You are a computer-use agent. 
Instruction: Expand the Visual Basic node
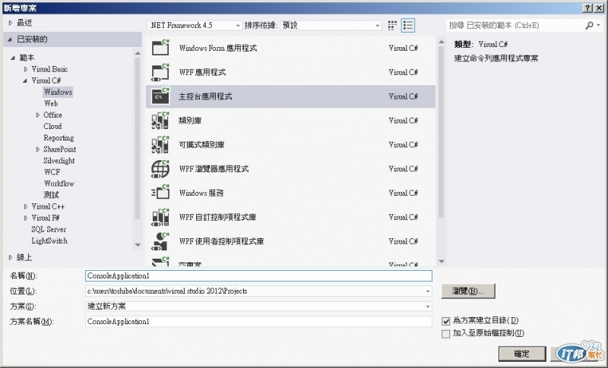pyautogui.click(x=26, y=69)
